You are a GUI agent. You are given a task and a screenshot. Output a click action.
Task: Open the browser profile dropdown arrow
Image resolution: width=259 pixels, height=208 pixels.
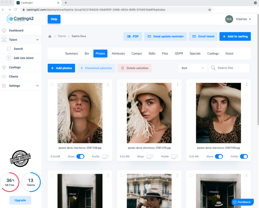point(255,3)
